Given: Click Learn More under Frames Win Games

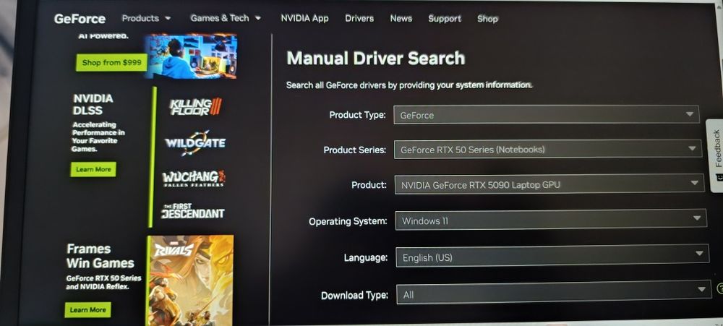Looking at the screenshot, I should pyautogui.click(x=87, y=309).
